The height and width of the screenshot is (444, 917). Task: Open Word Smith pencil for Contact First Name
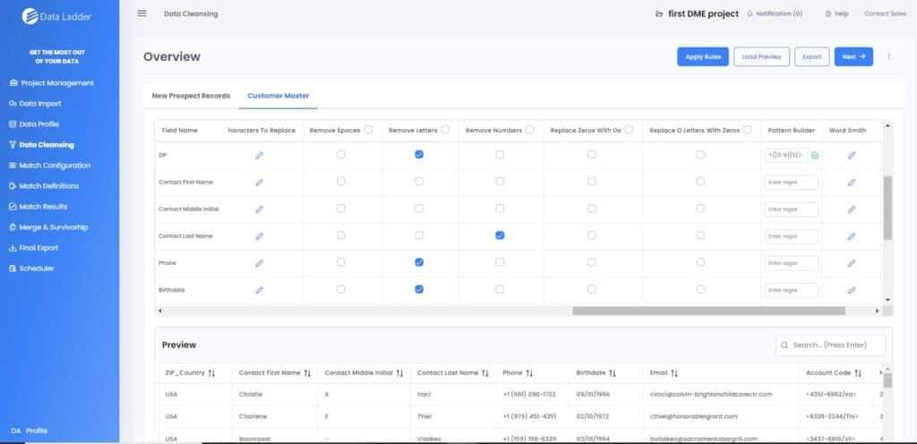(852, 183)
